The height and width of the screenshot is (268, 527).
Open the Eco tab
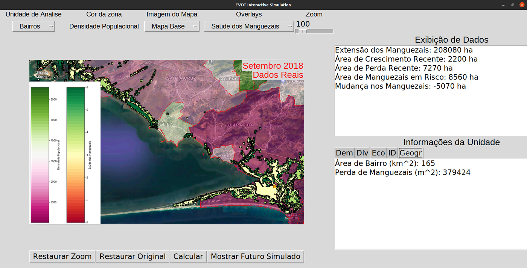click(x=378, y=153)
